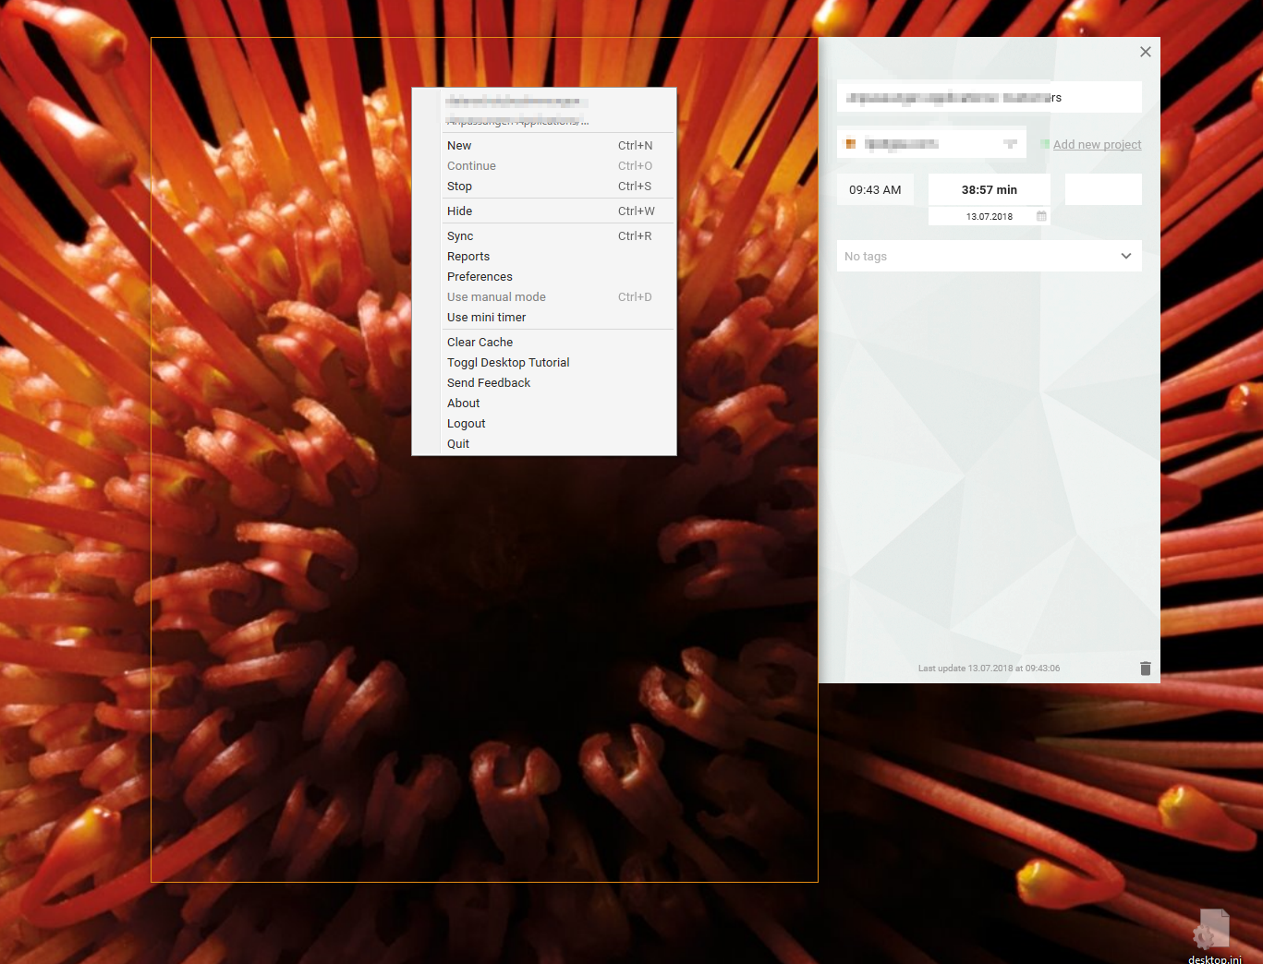
Task: Open the desktop.ini file icon
Action: click(x=1214, y=936)
